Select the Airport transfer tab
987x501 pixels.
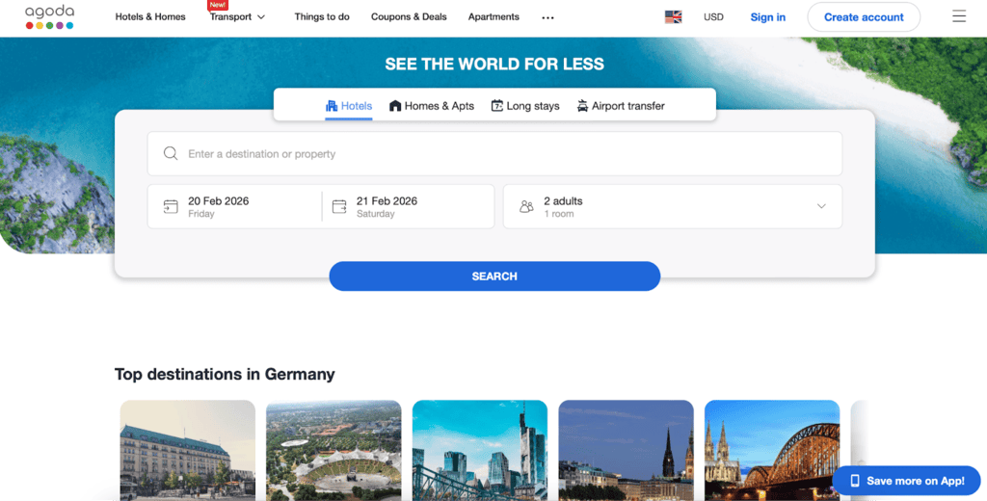point(621,106)
